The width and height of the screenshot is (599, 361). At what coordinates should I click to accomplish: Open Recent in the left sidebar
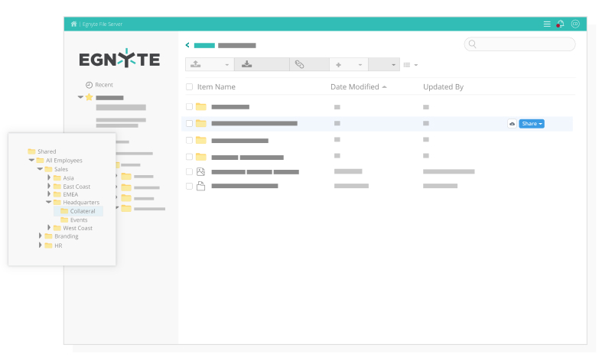pos(103,84)
